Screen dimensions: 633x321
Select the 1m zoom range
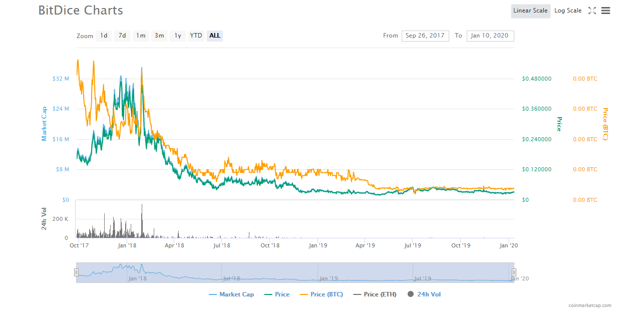[x=141, y=36]
